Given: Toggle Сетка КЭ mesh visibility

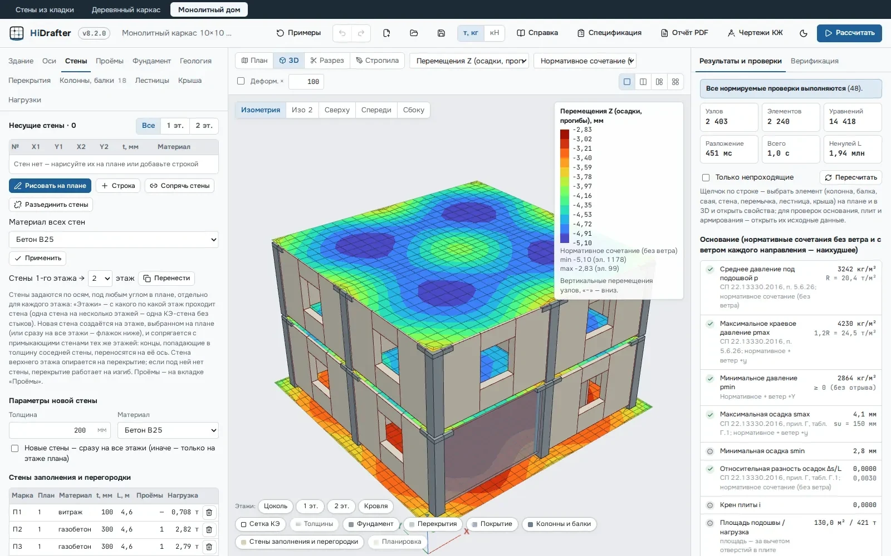Looking at the screenshot, I should click(261, 524).
